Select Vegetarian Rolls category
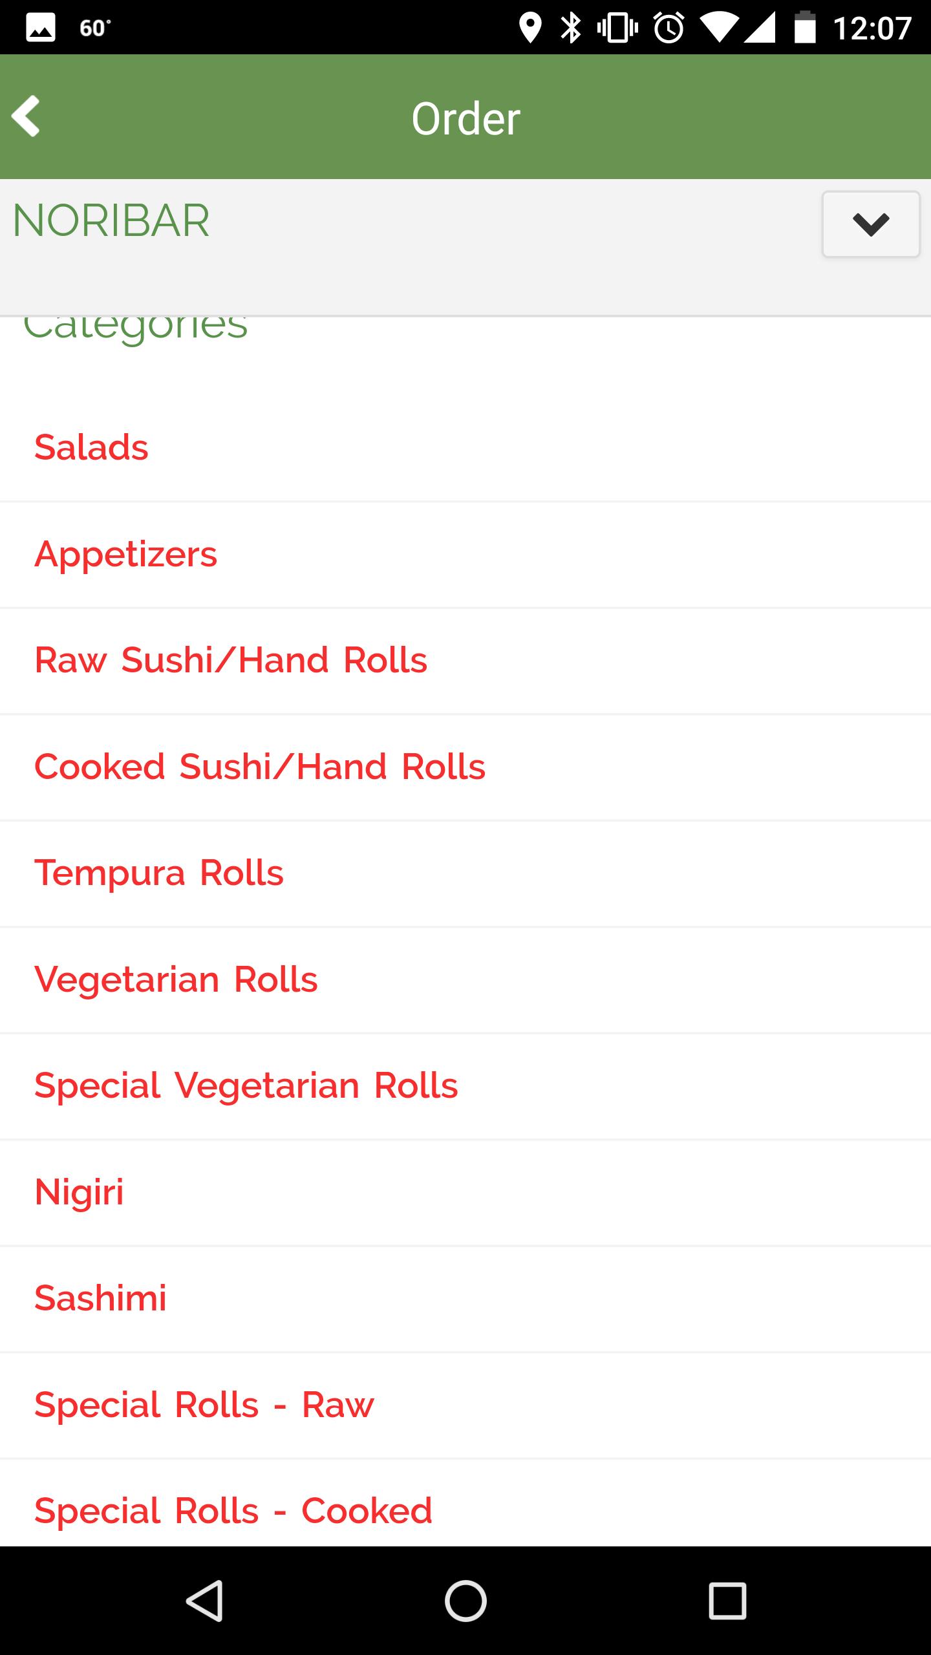 point(176,979)
